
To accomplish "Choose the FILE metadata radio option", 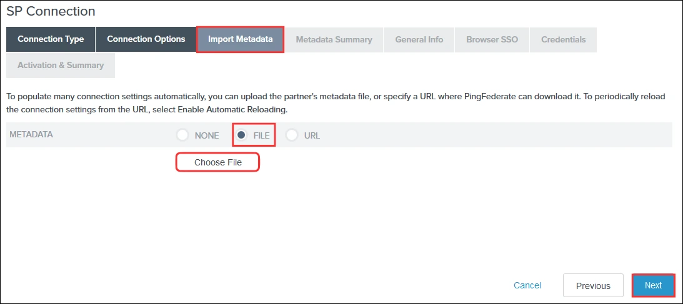I will point(241,135).
